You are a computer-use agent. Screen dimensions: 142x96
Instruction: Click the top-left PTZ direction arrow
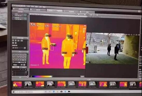coord(13,55)
